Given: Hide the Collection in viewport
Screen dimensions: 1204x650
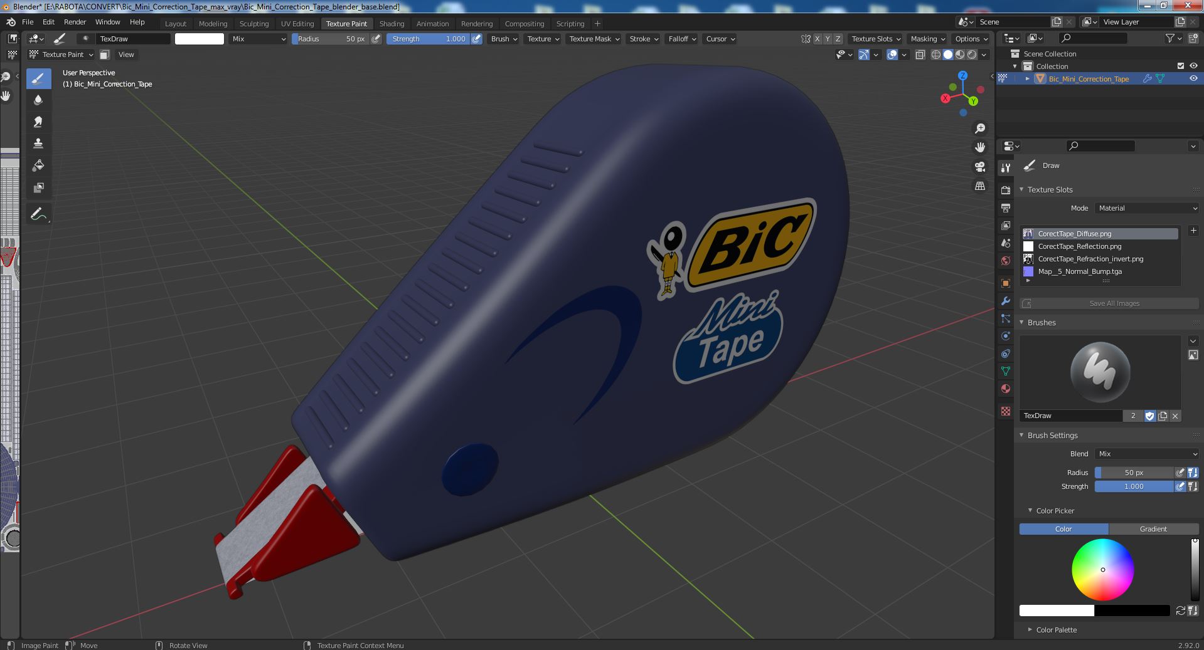Looking at the screenshot, I should pos(1193,66).
